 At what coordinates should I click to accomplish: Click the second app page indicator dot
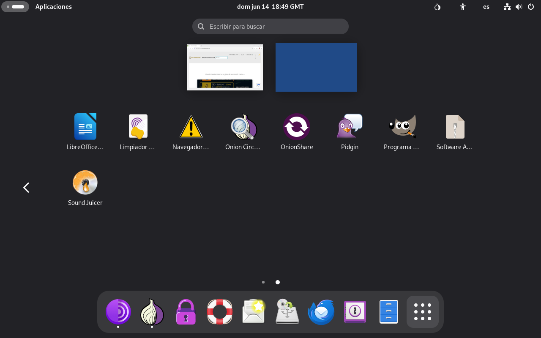click(x=278, y=282)
